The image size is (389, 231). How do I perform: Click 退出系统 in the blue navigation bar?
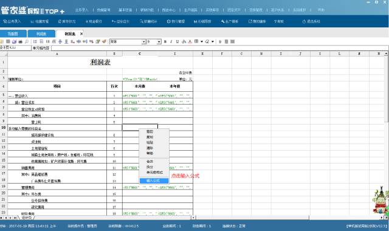coord(311,21)
